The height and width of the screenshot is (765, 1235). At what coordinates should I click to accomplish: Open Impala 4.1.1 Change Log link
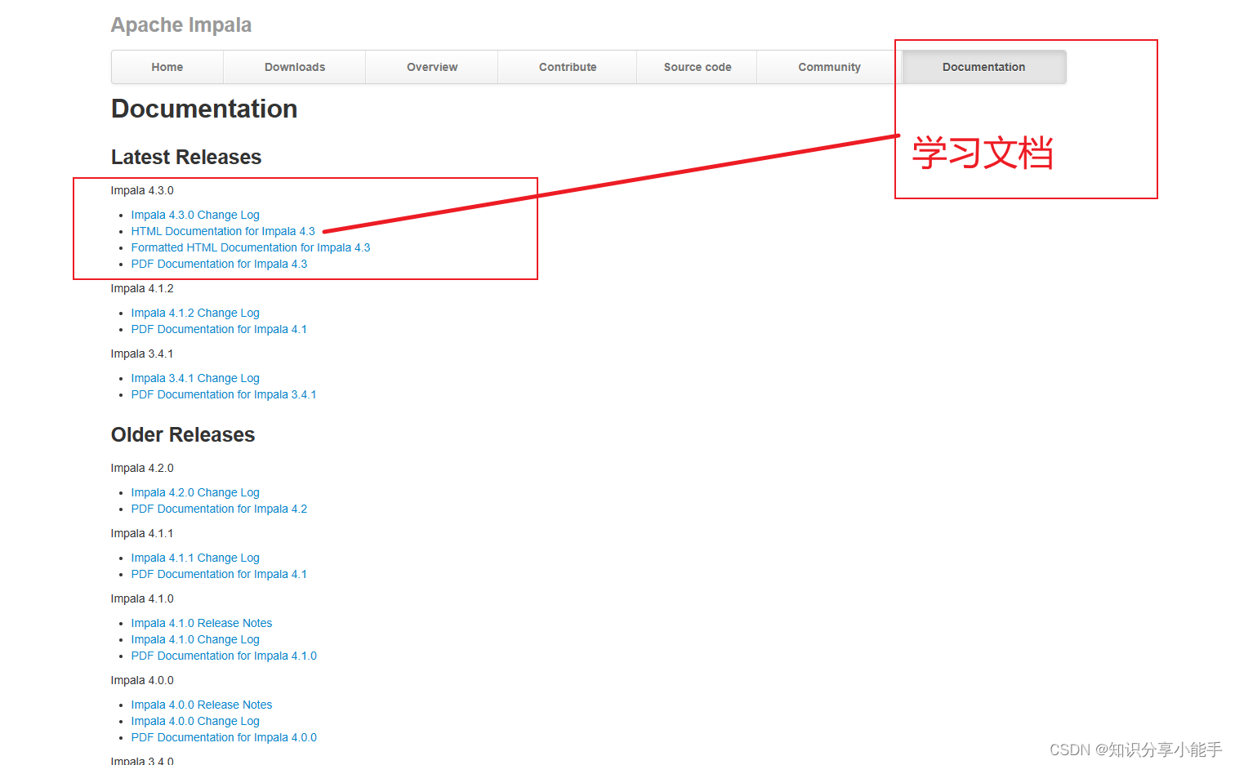195,558
